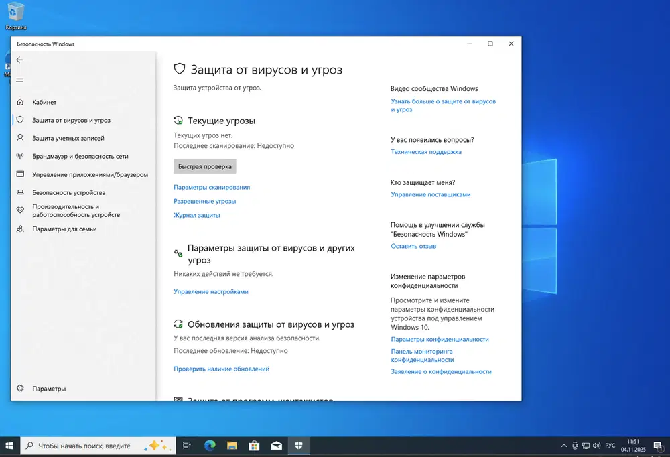Click the Текущие угрозы history icon
The image size is (670, 457).
click(x=178, y=121)
